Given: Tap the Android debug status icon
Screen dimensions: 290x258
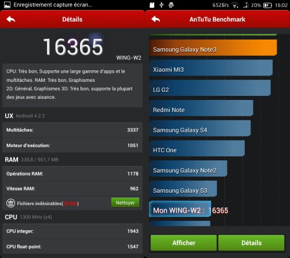Looking at the screenshot, I should click(171, 5).
